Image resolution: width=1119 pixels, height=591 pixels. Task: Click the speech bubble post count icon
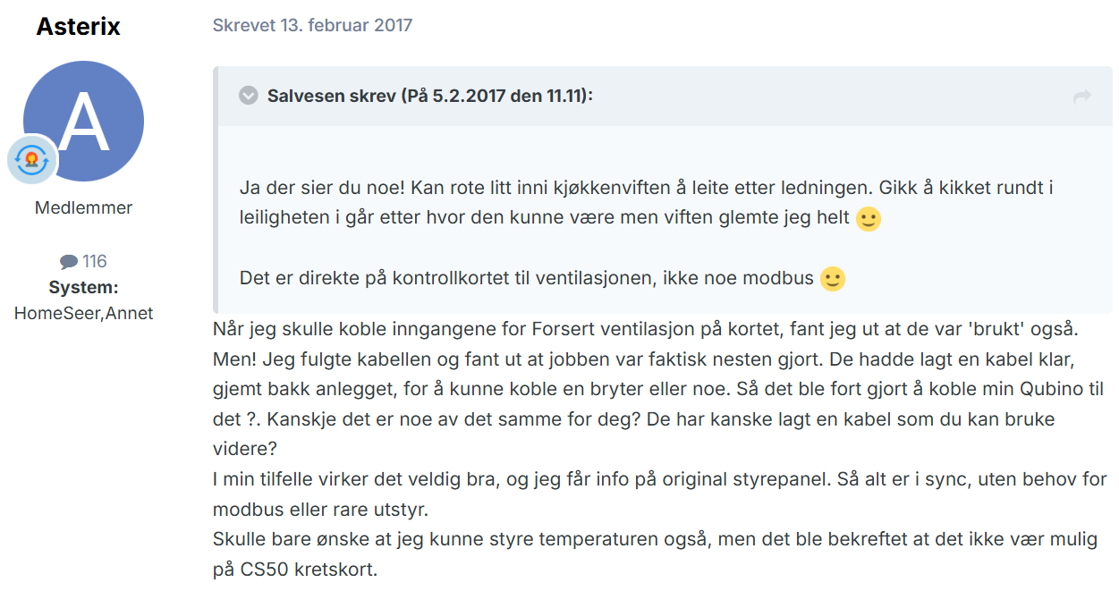click(69, 262)
